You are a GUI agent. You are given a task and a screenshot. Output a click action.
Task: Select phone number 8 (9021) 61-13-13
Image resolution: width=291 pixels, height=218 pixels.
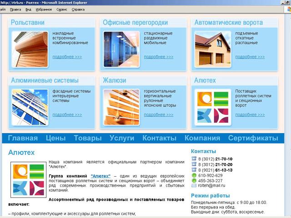(215, 170)
